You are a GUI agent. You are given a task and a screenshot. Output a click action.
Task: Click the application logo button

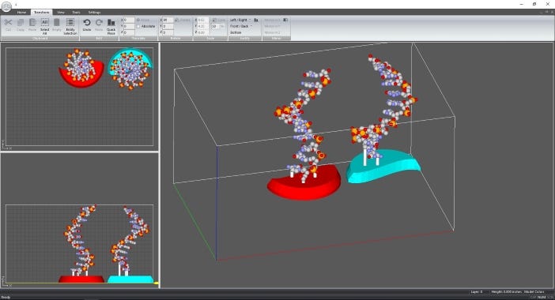point(6,6)
